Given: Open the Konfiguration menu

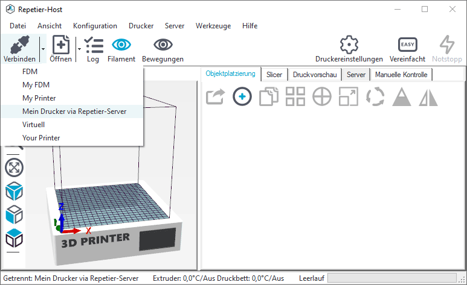Looking at the screenshot, I should (x=95, y=26).
